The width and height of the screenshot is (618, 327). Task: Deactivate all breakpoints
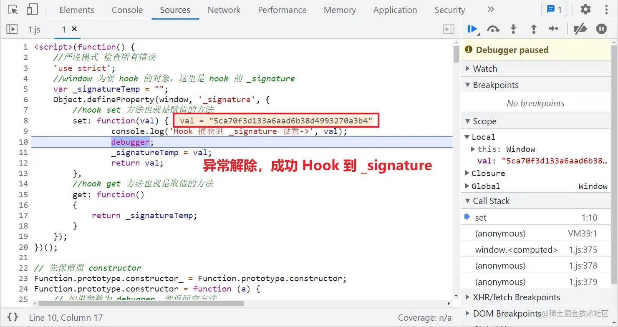[x=580, y=29]
